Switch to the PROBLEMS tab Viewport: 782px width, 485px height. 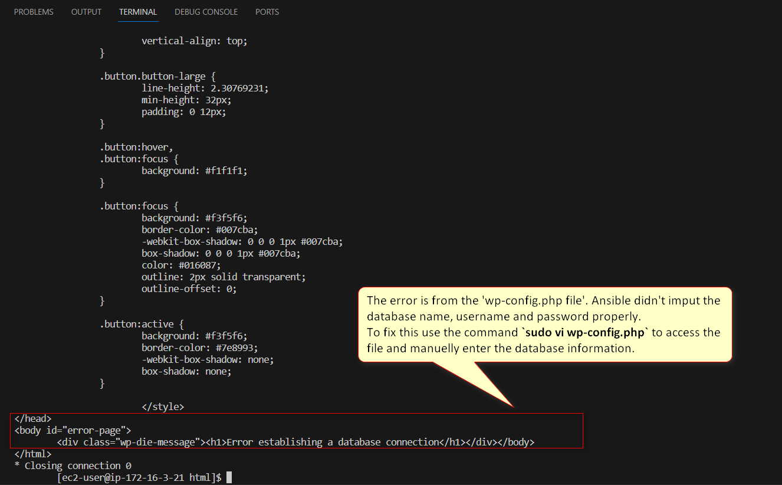(34, 11)
